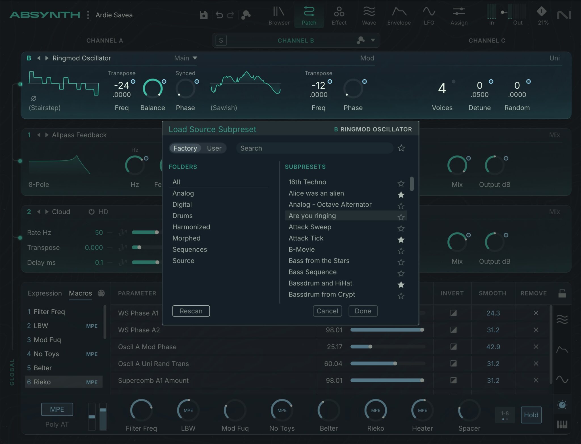The width and height of the screenshot is (581, 444).
Task: Go to next module type after Ringmod Oscillator
Action: point(47,58)
